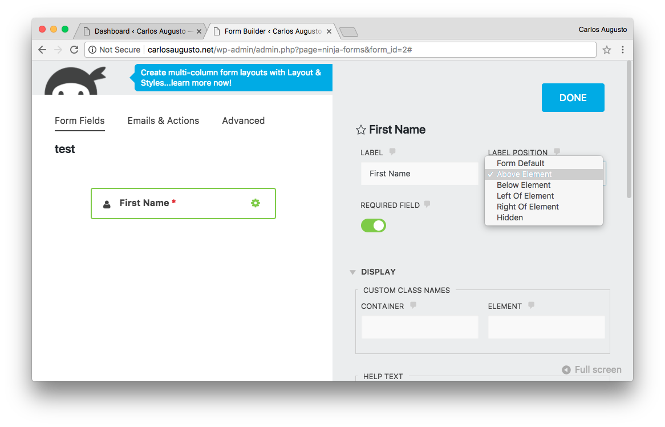Click help bubble icon next to REQUIRED FIELD
The image size is (665, 427).
tap(427, 204)
